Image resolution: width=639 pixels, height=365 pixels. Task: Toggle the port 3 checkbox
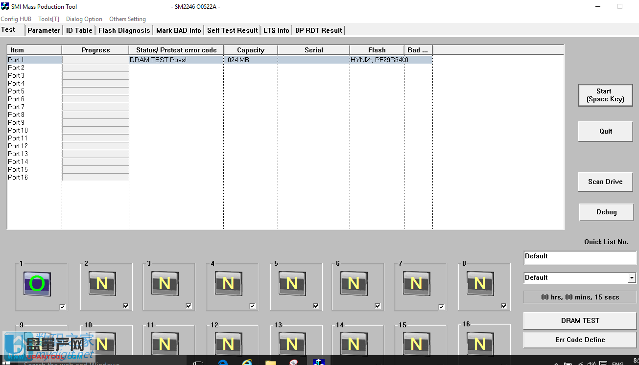(189, 306)
